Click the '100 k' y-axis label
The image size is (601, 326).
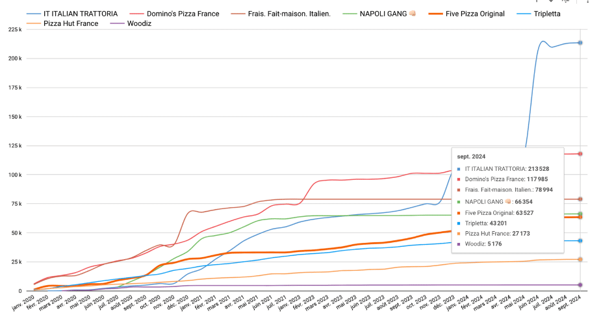[x=15, y=175]
